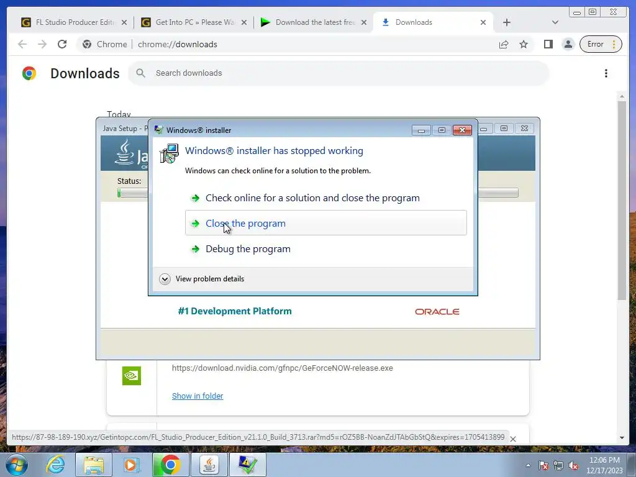Switch to Chrome in the taskbar
The height and width of the screenshot is (477, 636).
pos(170,465)
